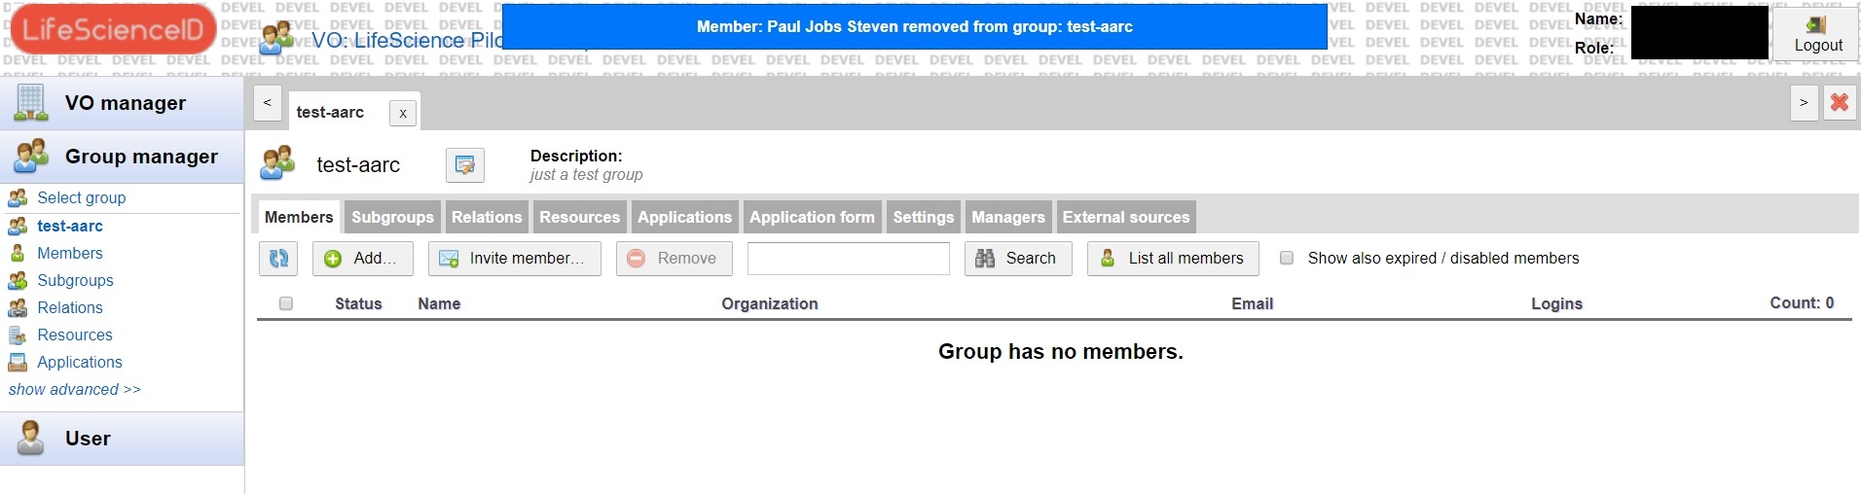
Task: Go to previous tab with left arrow
Action: click(x=267, y=102)
